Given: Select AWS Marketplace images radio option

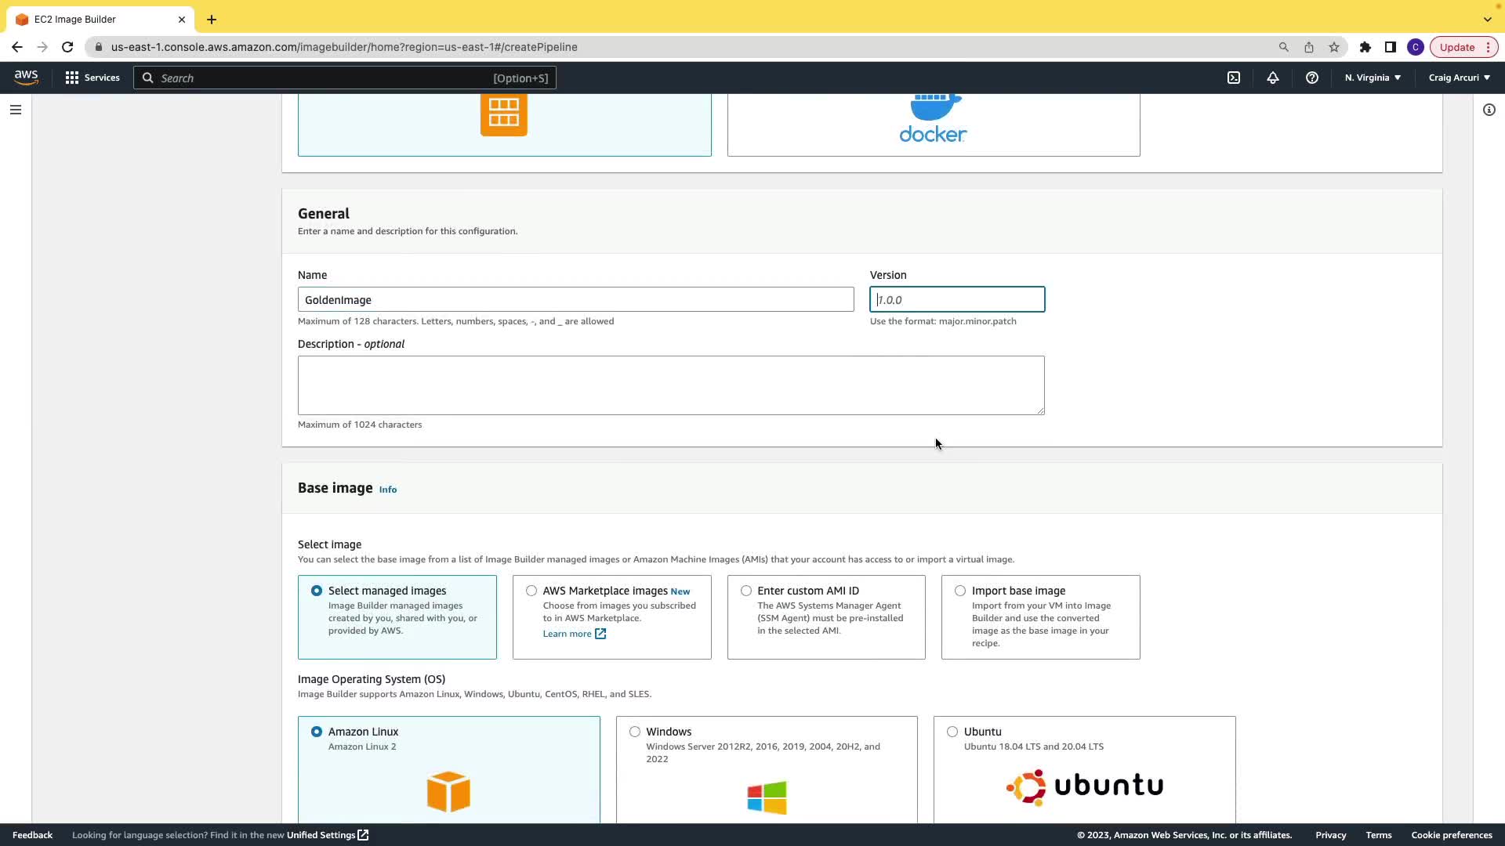Looking at the screenshot, I should [x=532, y=591].
